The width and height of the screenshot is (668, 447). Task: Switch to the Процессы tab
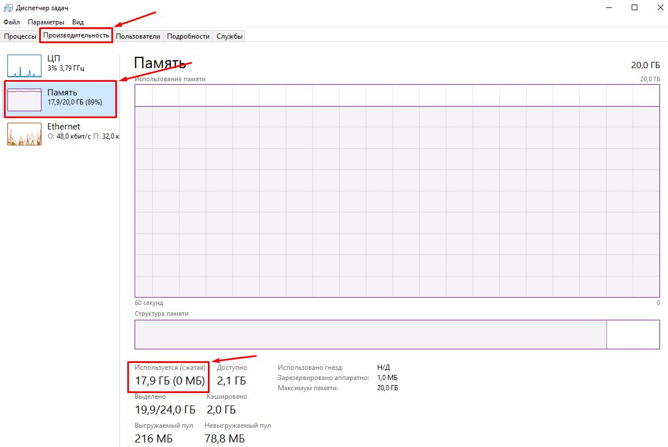click(x=20, y=36)
